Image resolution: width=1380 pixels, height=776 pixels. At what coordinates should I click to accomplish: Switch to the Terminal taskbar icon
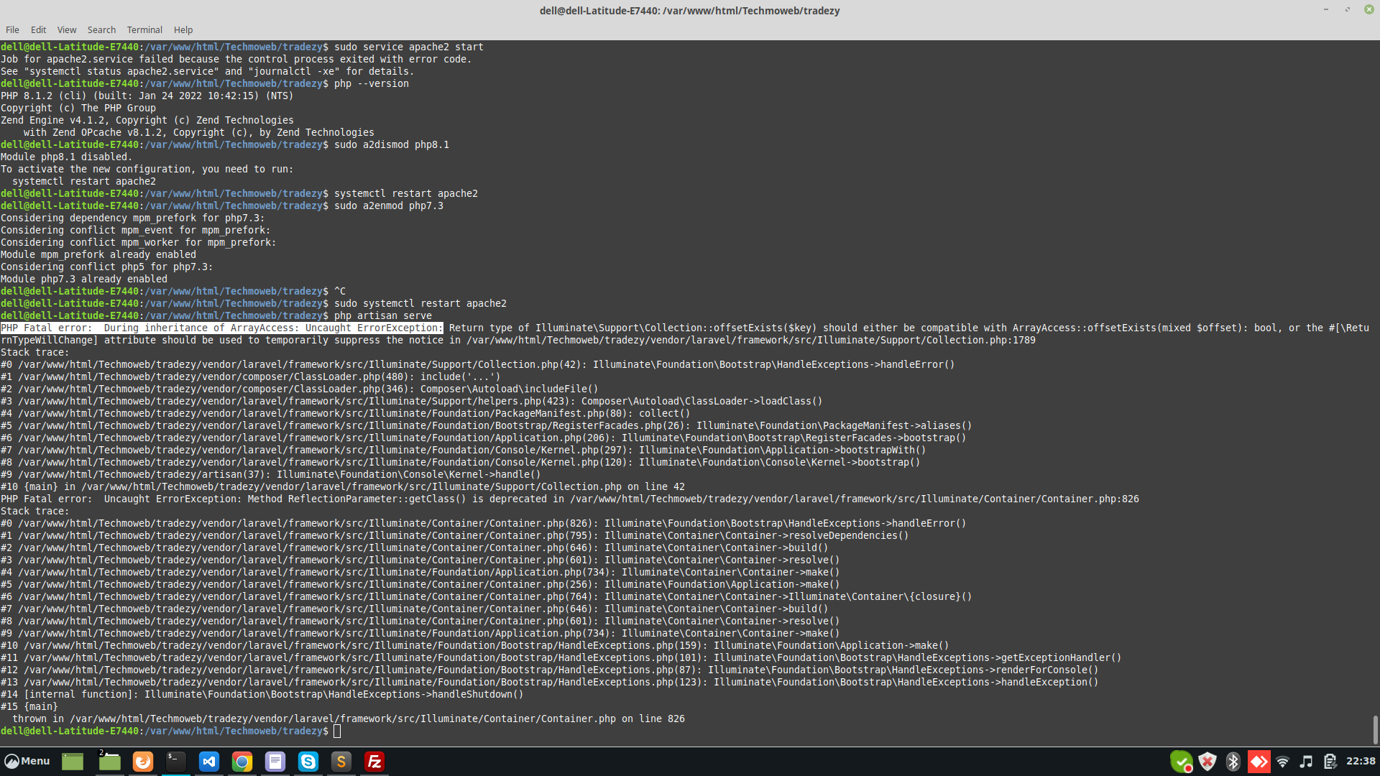click(x=176, y=762)
